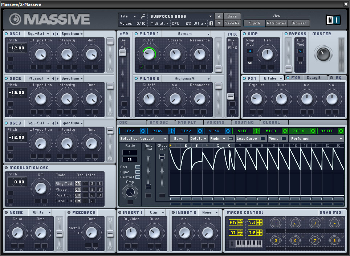Click the 3 Env drag-assign cross icon

point(200,131)
